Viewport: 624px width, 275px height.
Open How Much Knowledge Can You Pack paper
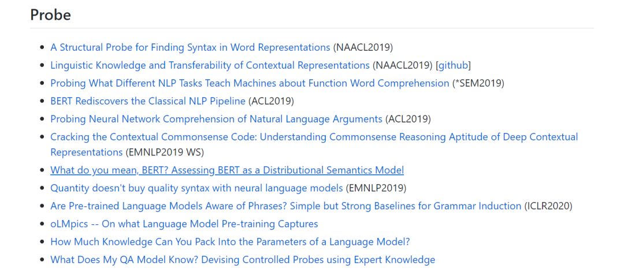coord(230,242)
